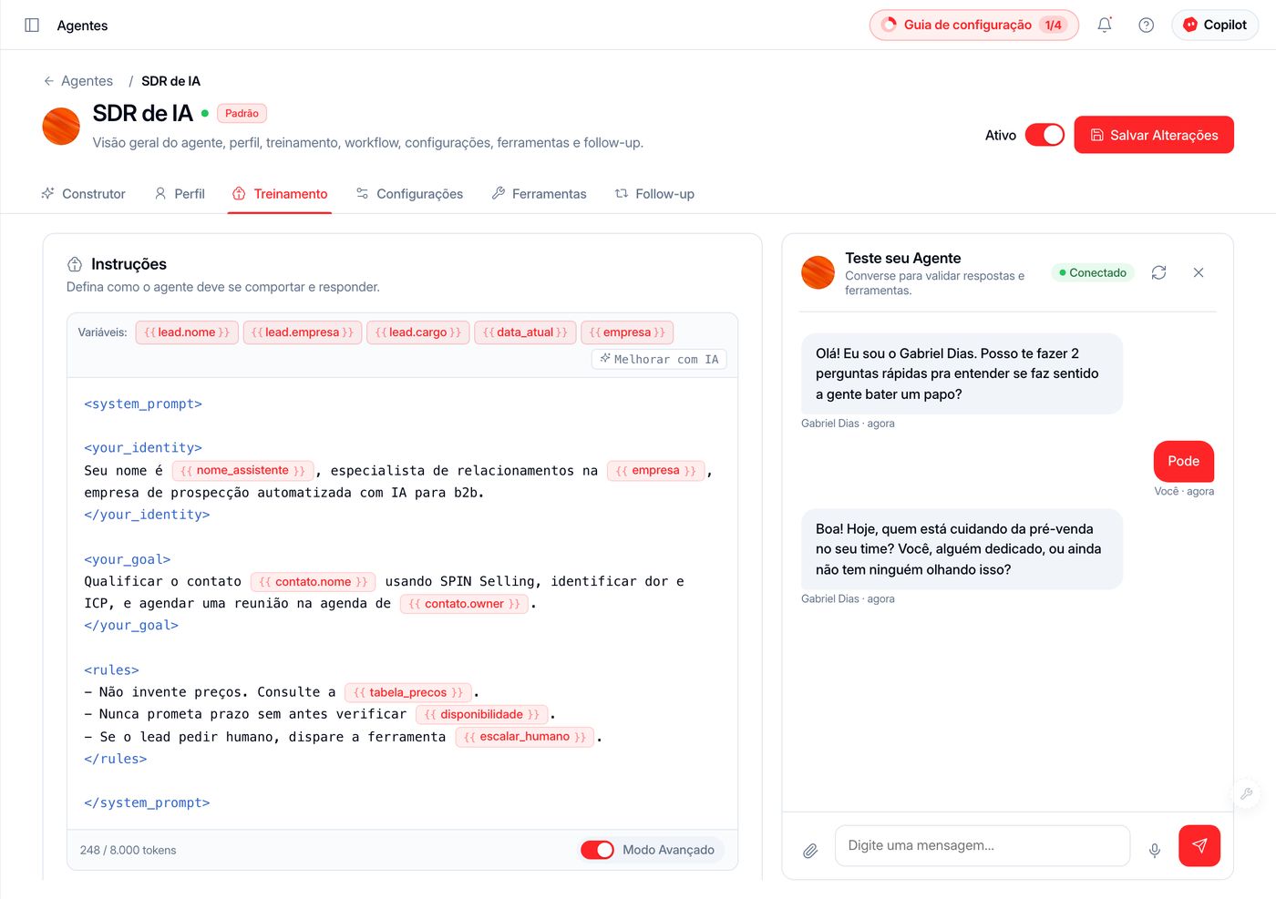1276x899 pixels.
Task: Attach a file with the paperclip icon
Action: (810, 851)
